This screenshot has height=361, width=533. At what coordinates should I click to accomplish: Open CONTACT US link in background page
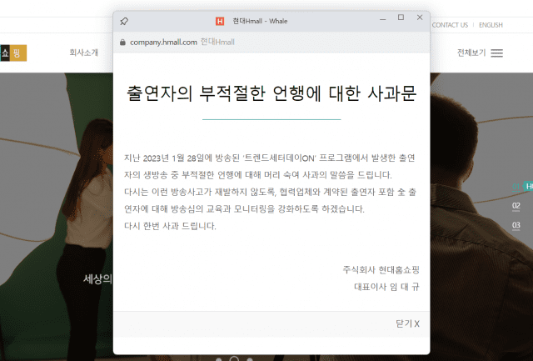450,25
